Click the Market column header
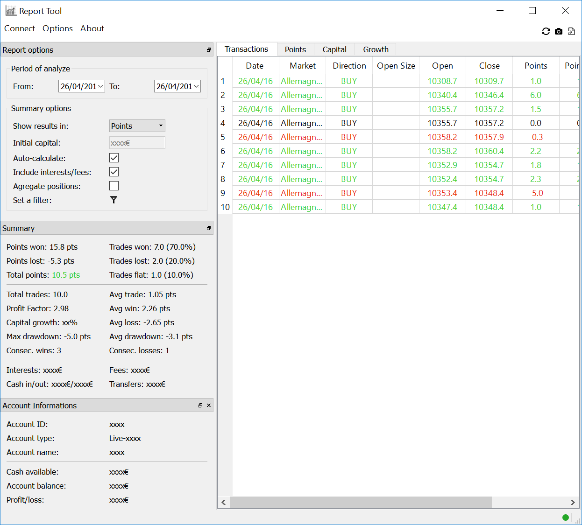The image size is (582, 525). tap(303, 66)
